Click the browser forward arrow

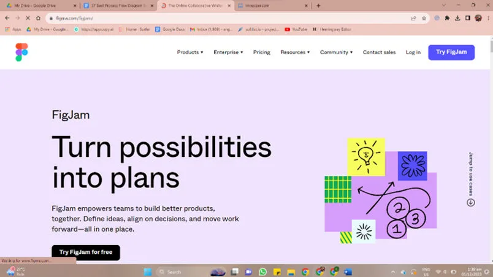(18, 18)
